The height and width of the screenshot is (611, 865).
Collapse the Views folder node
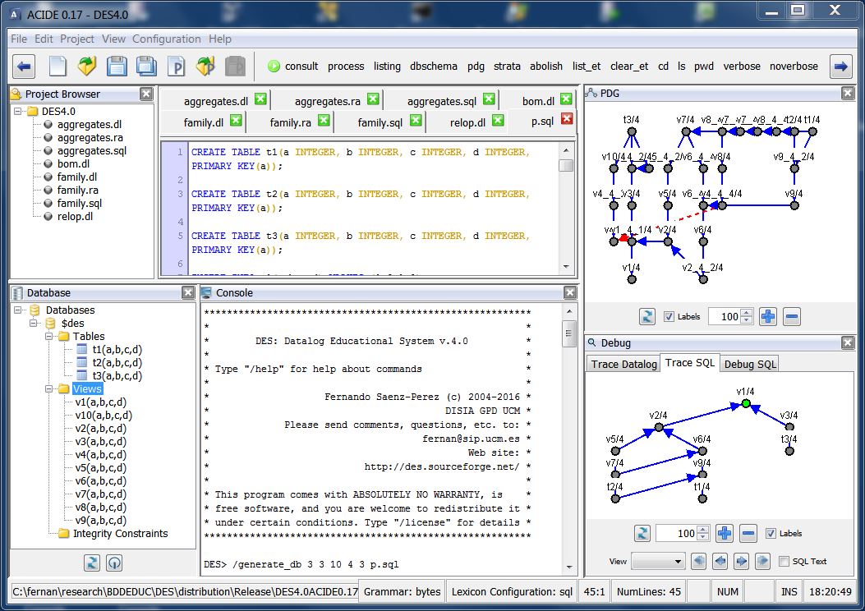click(x=48, y=388)
